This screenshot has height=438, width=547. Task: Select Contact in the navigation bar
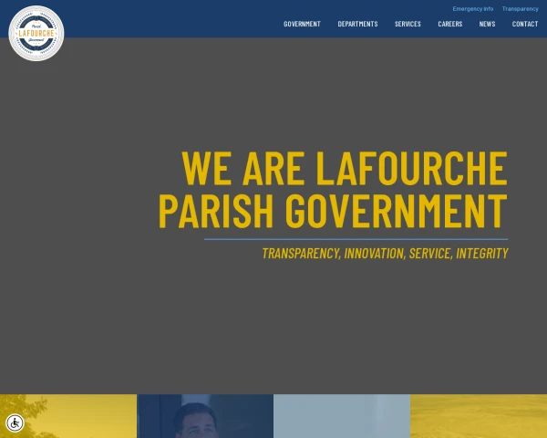(x=525, y=24)
